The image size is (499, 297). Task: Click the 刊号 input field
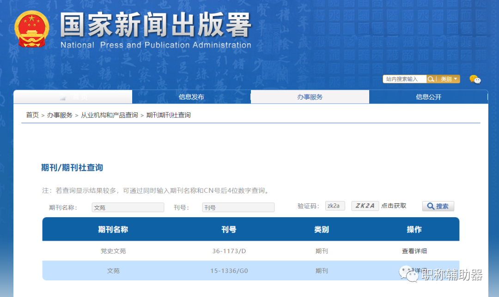(x=238, y=207)
